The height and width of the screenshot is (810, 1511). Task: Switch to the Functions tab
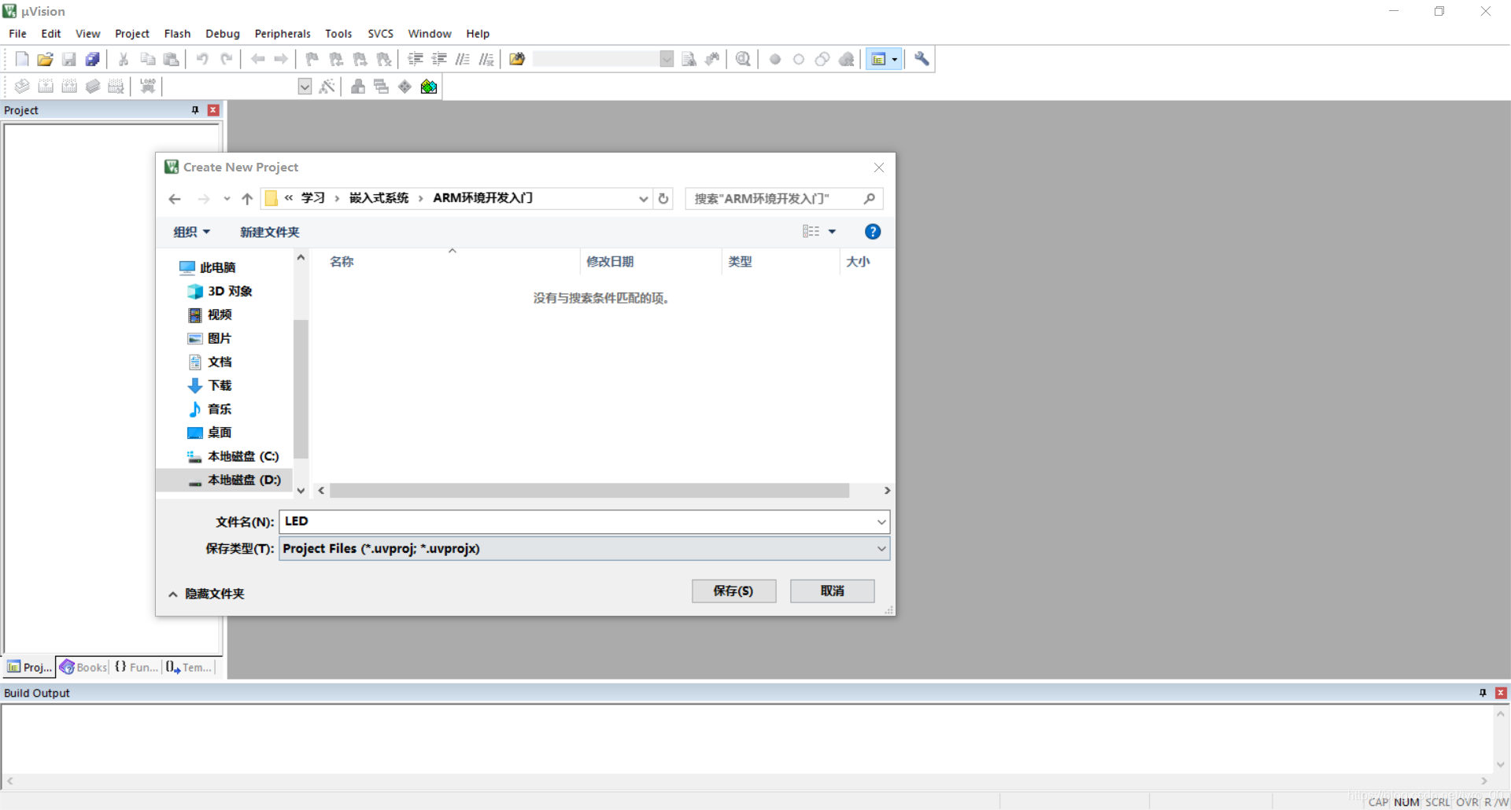click(x=136, y=667)
